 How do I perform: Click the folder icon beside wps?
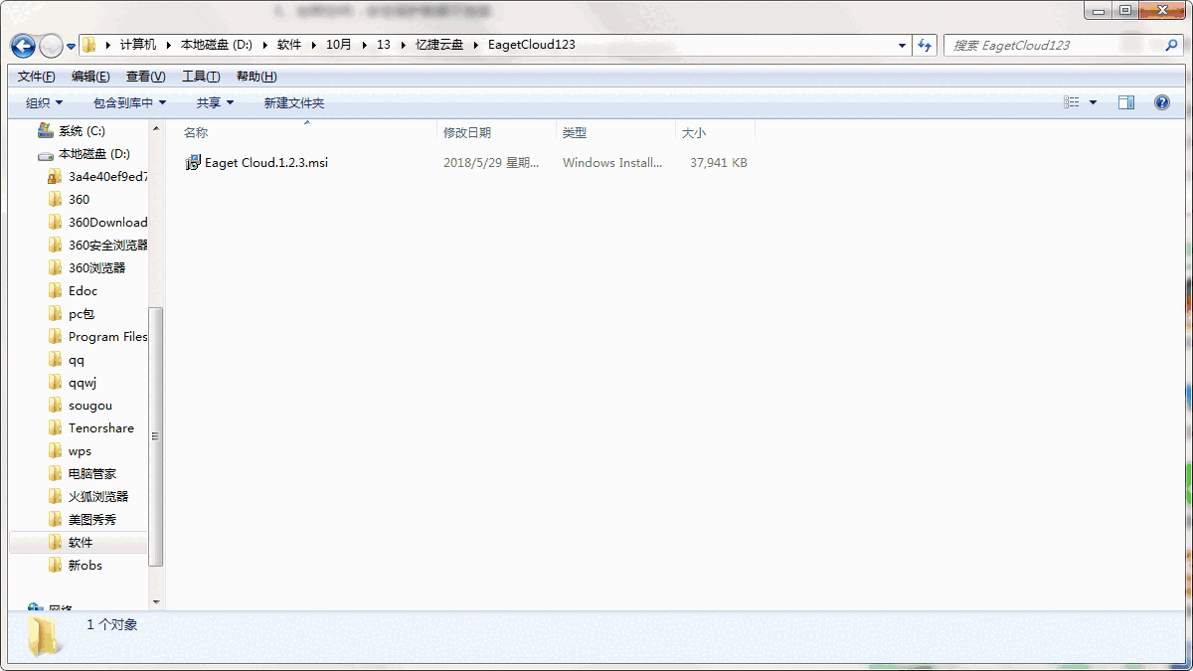[x=56, y=451]
